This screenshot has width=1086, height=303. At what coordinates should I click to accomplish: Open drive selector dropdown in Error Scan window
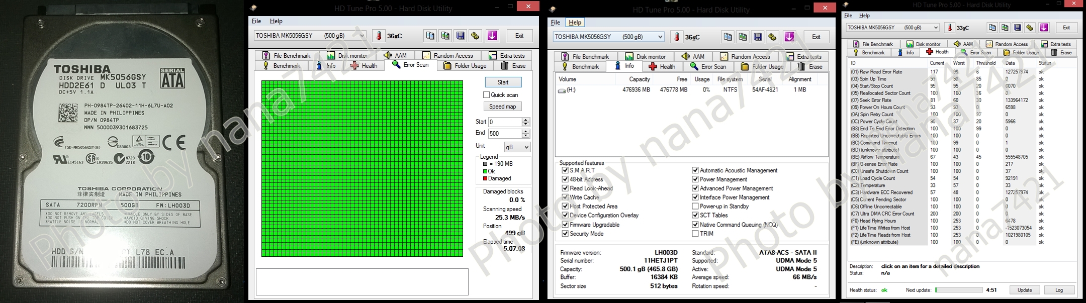[310, 36]
